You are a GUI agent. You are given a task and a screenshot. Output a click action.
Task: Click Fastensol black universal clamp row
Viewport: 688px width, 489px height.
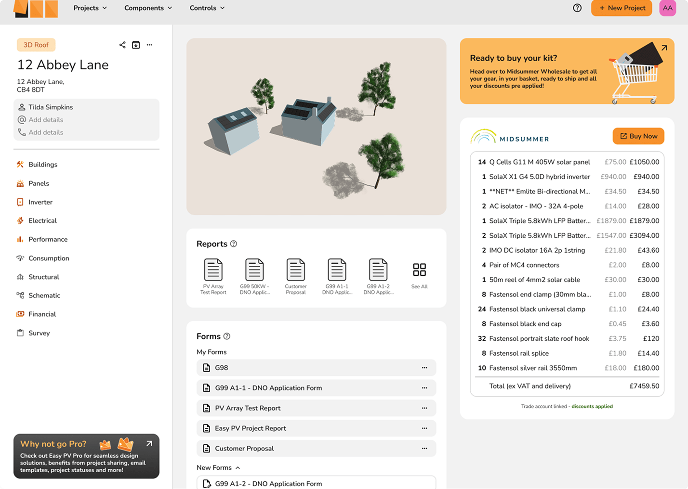568,309
